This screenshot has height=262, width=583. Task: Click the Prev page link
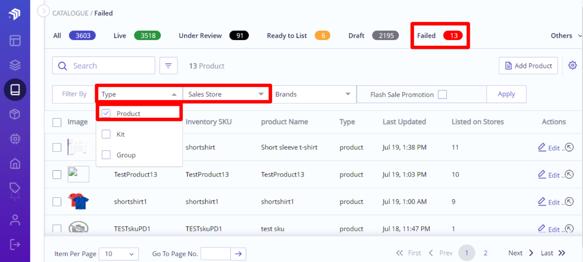pyautogui.click(x=440, y=253)
